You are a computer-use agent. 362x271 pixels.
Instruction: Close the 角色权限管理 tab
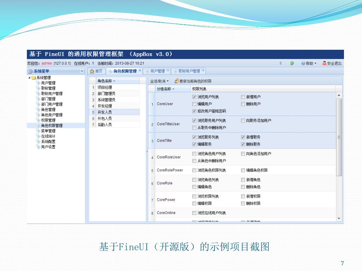140,70
